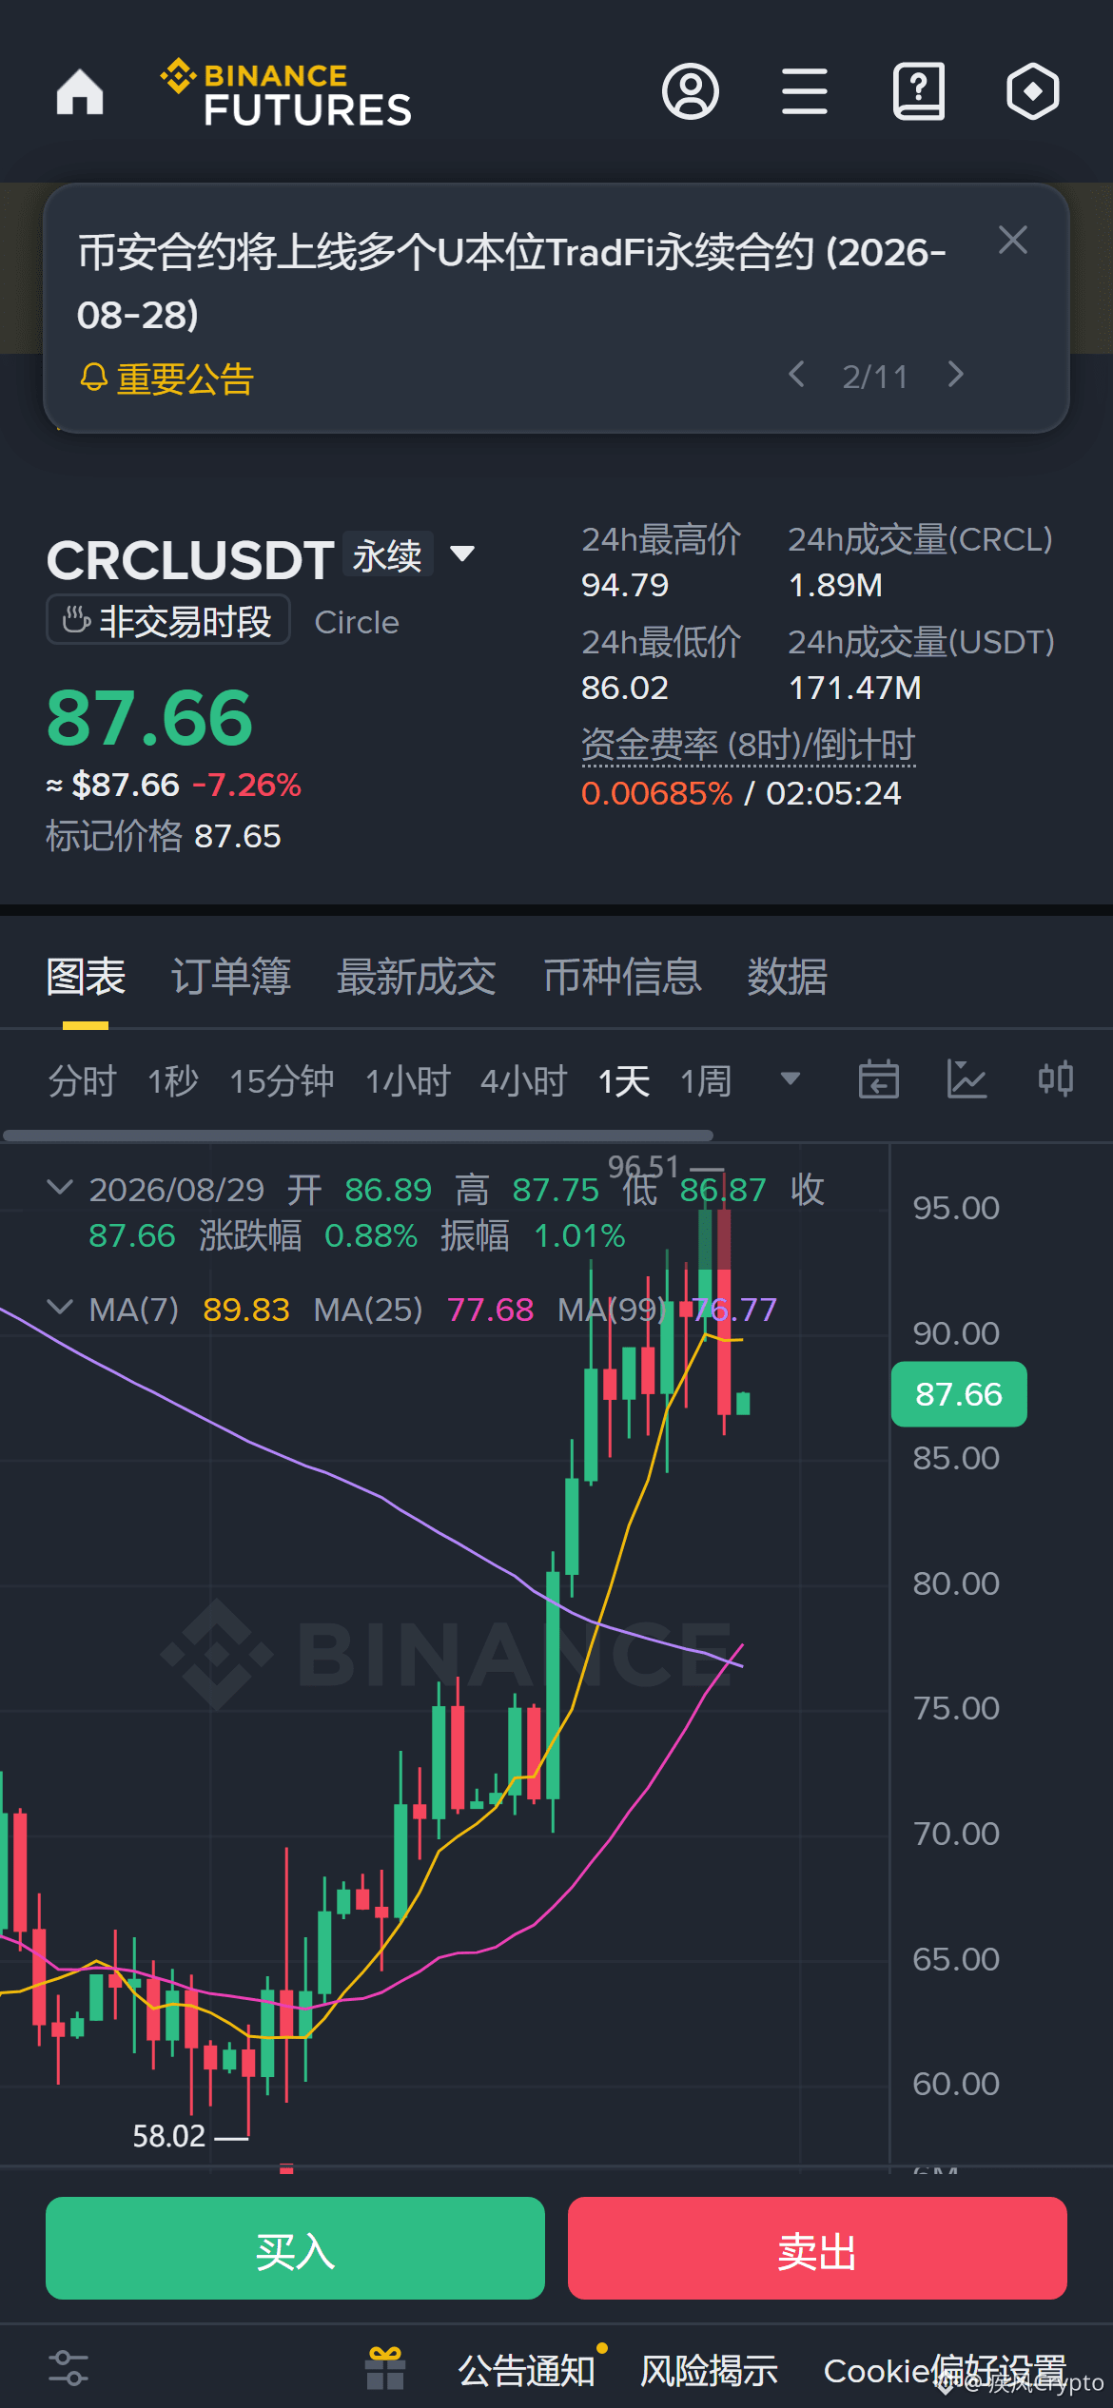Image resolution: width=1113 pixels, height=2408 pixels.
Task: Select the 15分钟 interval
Action: [282, 1081]
